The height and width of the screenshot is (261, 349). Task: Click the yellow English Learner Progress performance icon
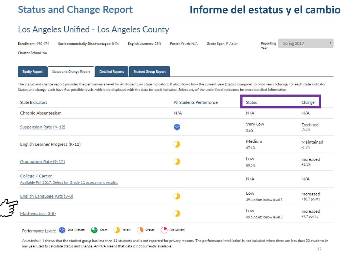(x=177, y=144)
